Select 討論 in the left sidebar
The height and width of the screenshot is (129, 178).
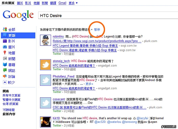(x=12, y=76)
